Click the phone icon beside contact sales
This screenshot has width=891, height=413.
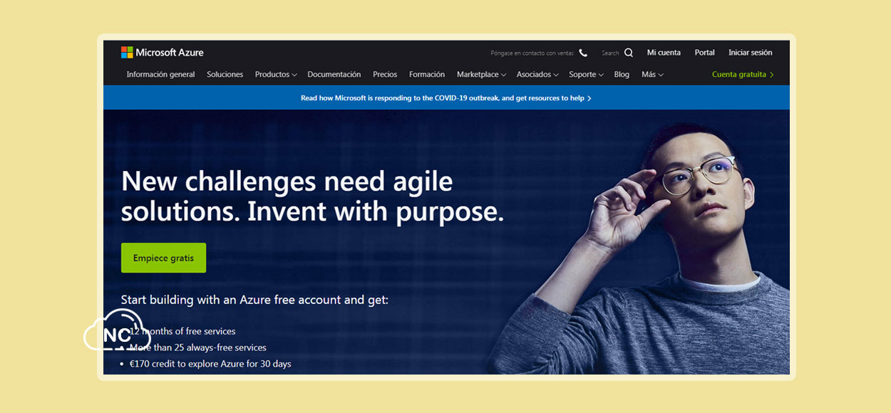(583, 53)
